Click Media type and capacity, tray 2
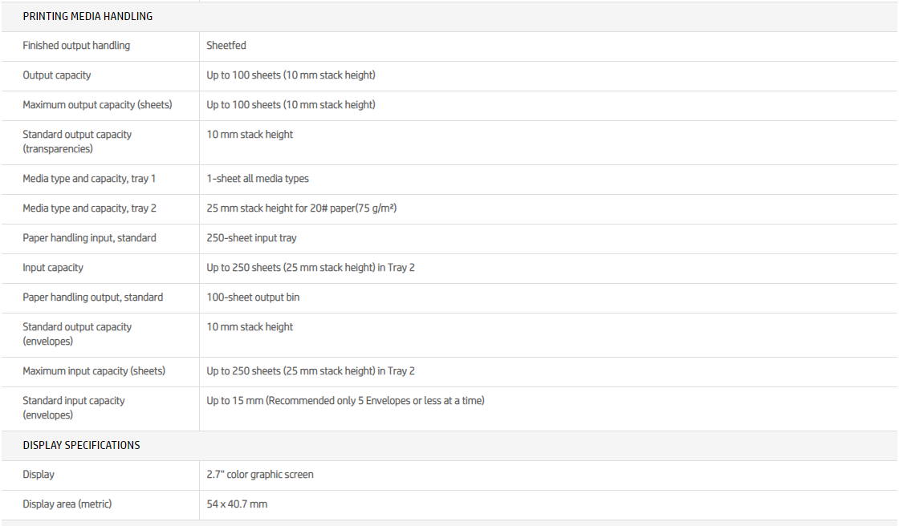Viewport: 899px width, 526px height. click(x=89, y=208)
